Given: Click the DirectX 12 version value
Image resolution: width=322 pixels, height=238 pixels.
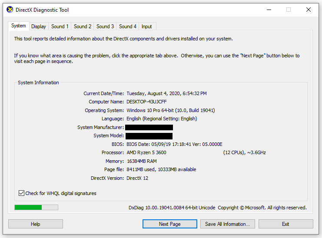Looking at the screenshot, I should point(137,178).
